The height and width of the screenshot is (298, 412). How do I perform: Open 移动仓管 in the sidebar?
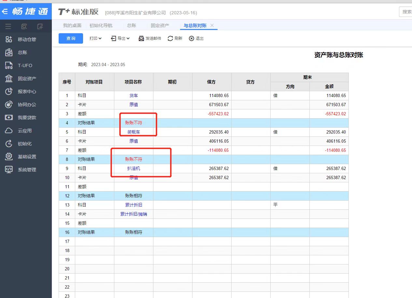coord(27,39)
